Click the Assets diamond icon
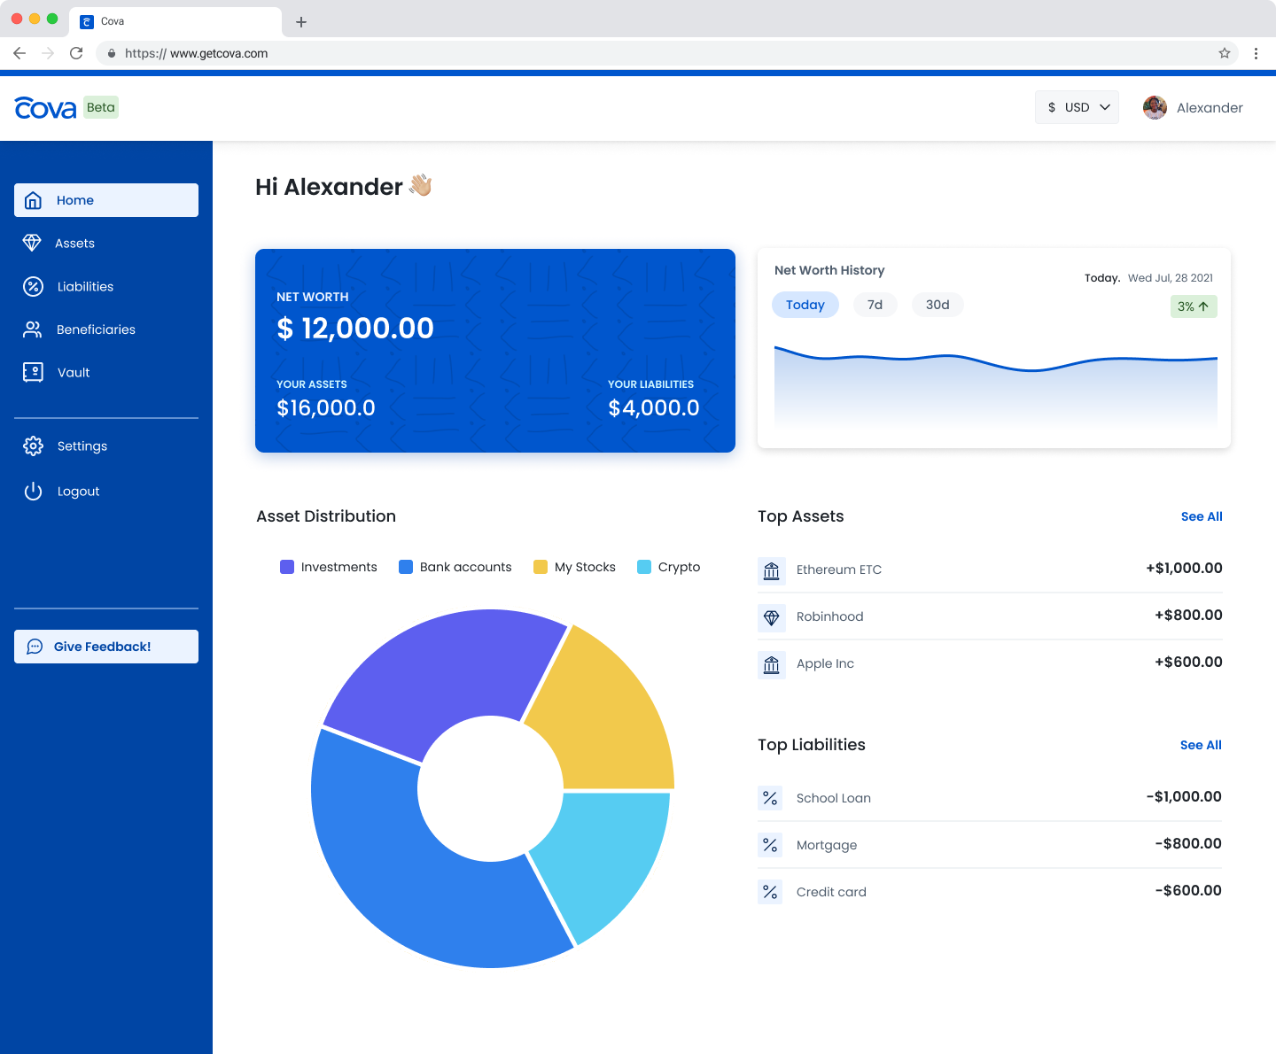Screen dimensions: 1276x1054 point(32,243)
